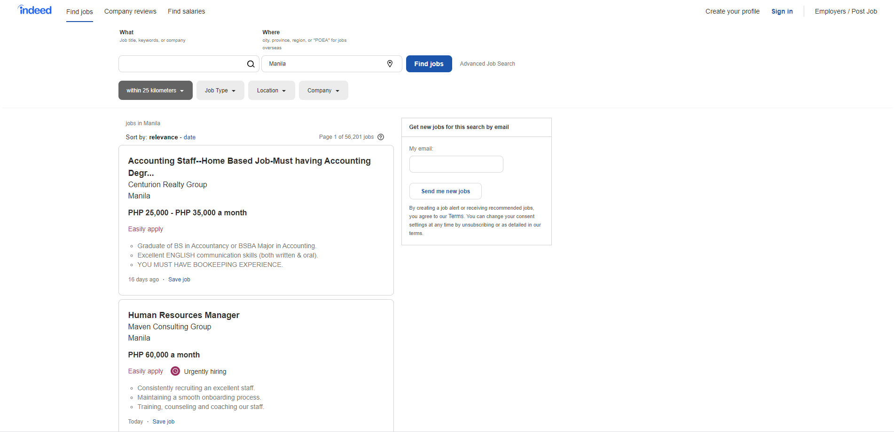The height and width of the screenshot is (432, 894).
Task: Open the Find salaries tab
Action: pyautogui.click(x=187, y=11)
